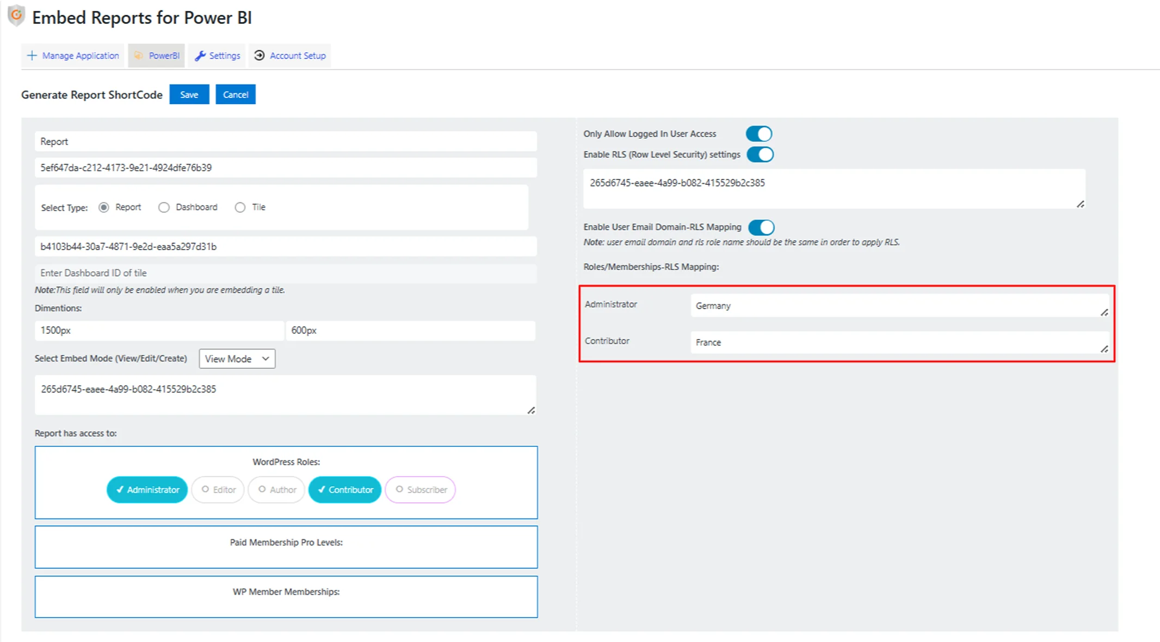Grab resize handle of Germany mapping field
1160x642 pixels.
click(1104, 313)
